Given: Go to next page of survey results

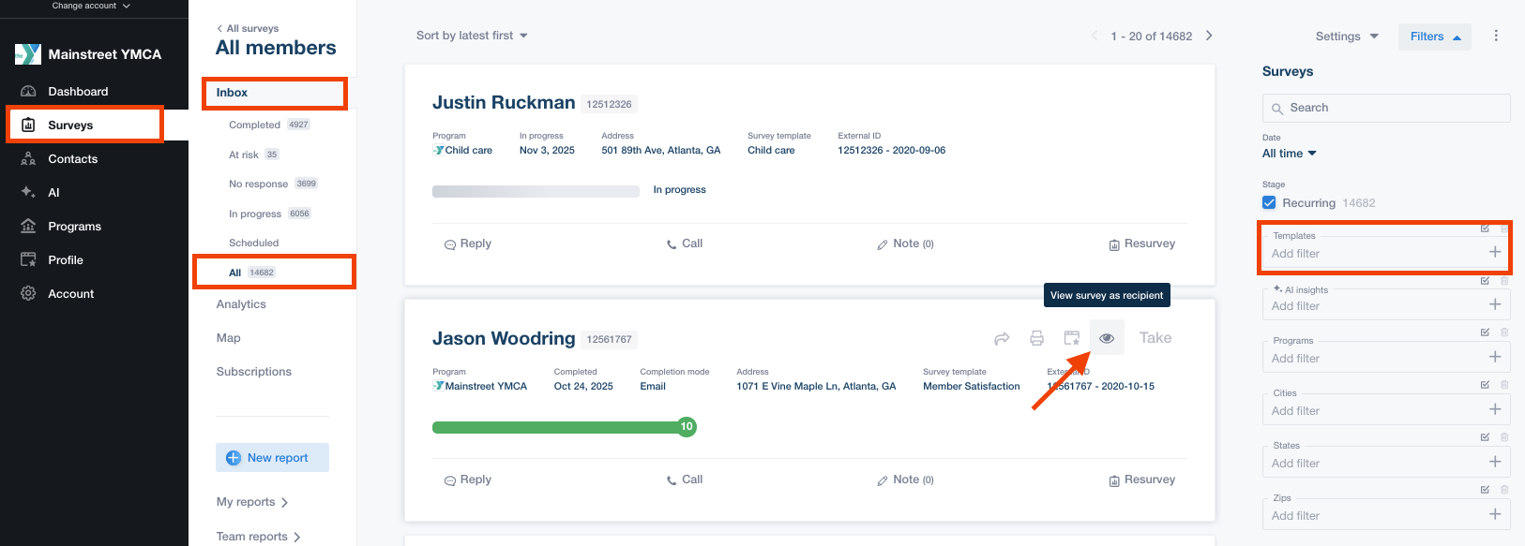Looking at the screenshot, I should (x=1209, y=36).
